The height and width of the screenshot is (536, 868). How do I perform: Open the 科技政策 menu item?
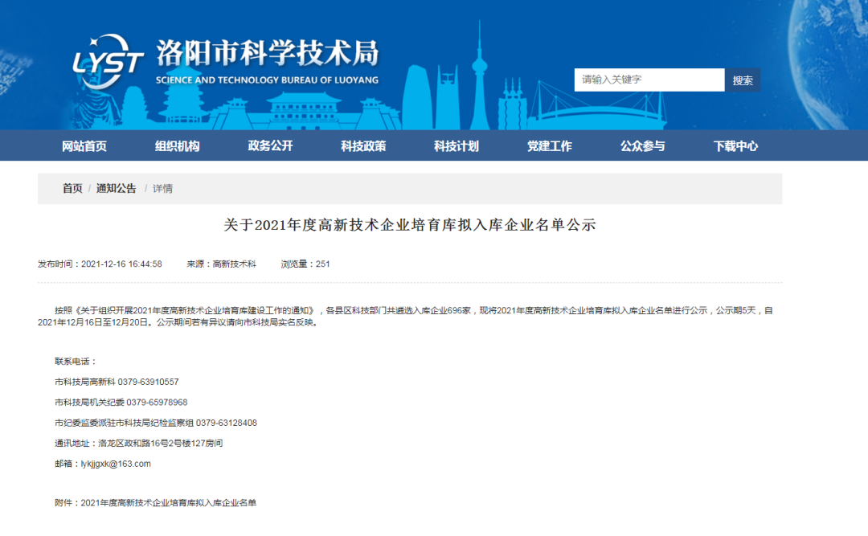[363, 146]
